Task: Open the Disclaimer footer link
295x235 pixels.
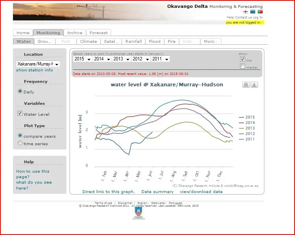Action: (x=125, y=203)
